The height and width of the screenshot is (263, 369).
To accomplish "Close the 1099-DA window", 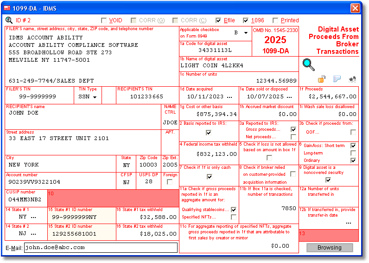I will pyautogui.click(x=355, y=8).
